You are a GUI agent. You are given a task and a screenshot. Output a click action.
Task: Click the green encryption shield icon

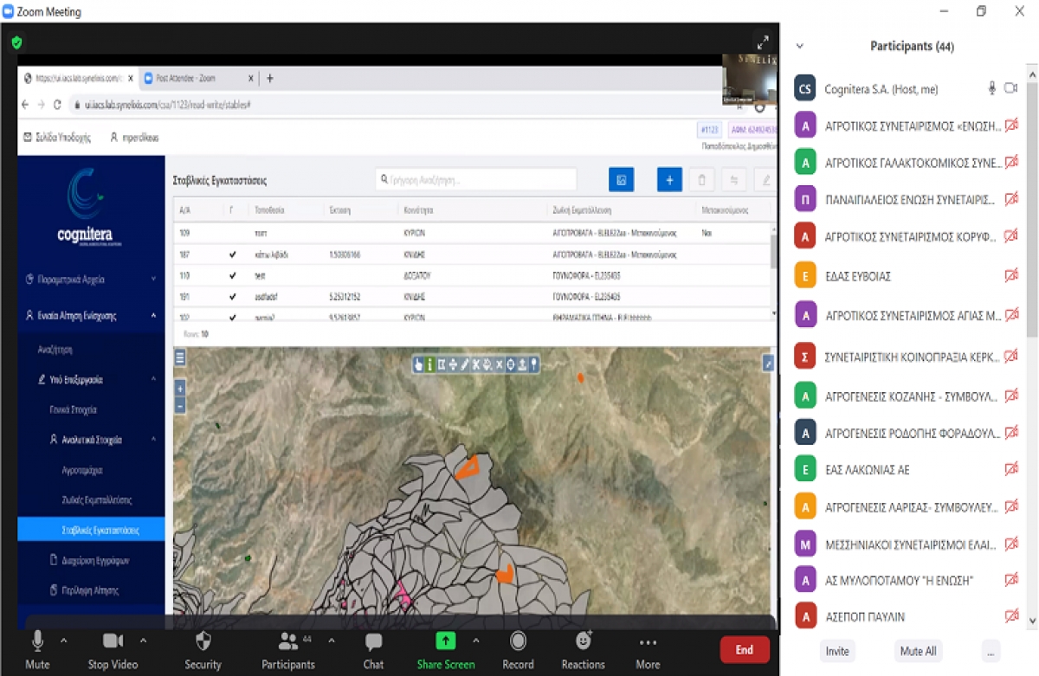tap(16, 42)
